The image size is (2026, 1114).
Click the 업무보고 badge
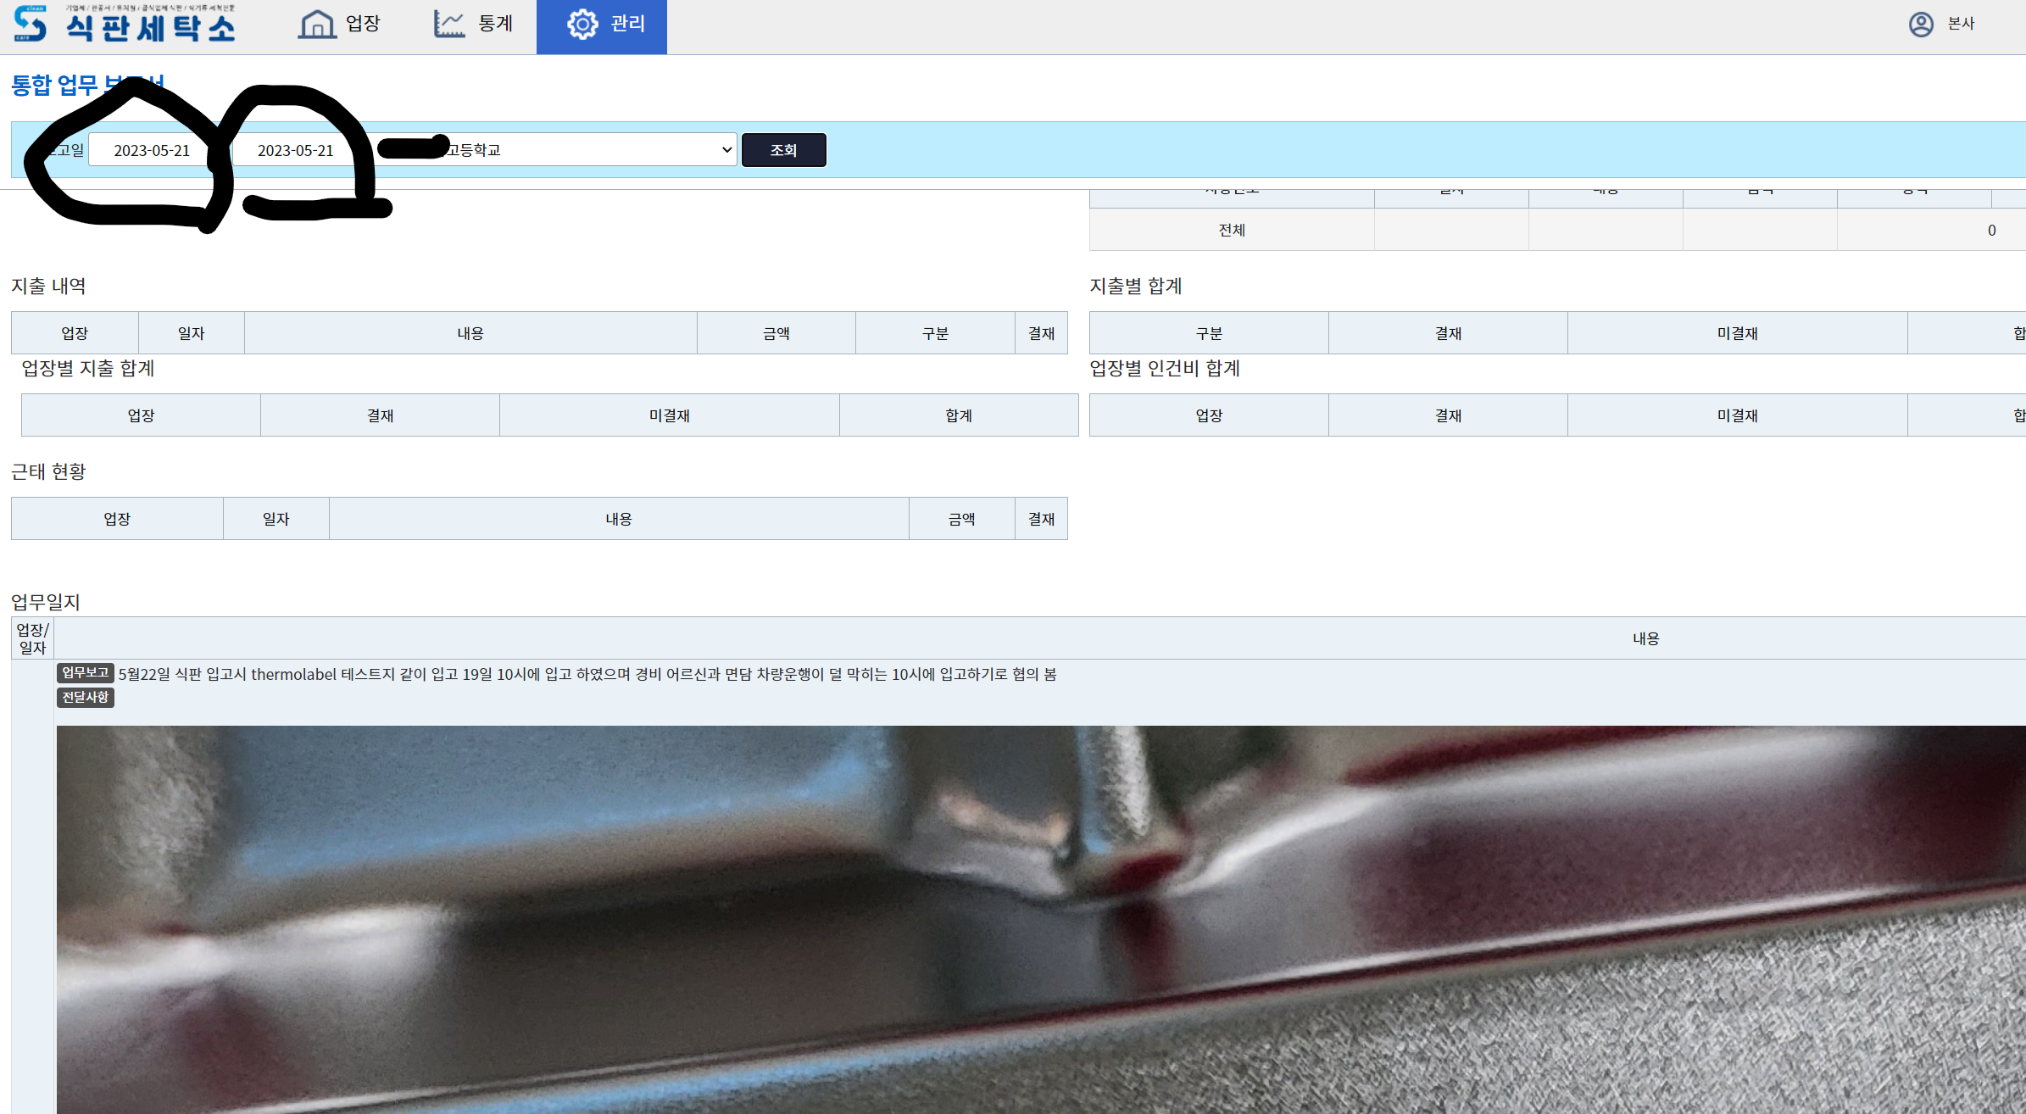(86, 673)
